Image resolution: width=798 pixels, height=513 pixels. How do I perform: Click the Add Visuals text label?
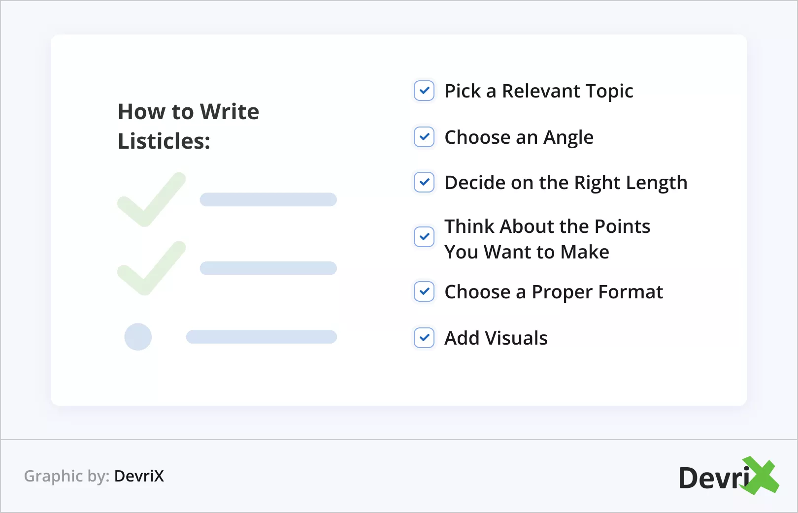coord(496,338)
